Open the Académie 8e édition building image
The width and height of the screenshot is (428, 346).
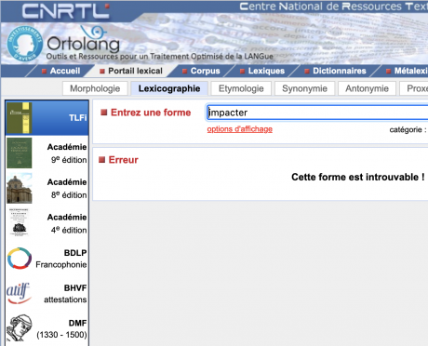20,188
